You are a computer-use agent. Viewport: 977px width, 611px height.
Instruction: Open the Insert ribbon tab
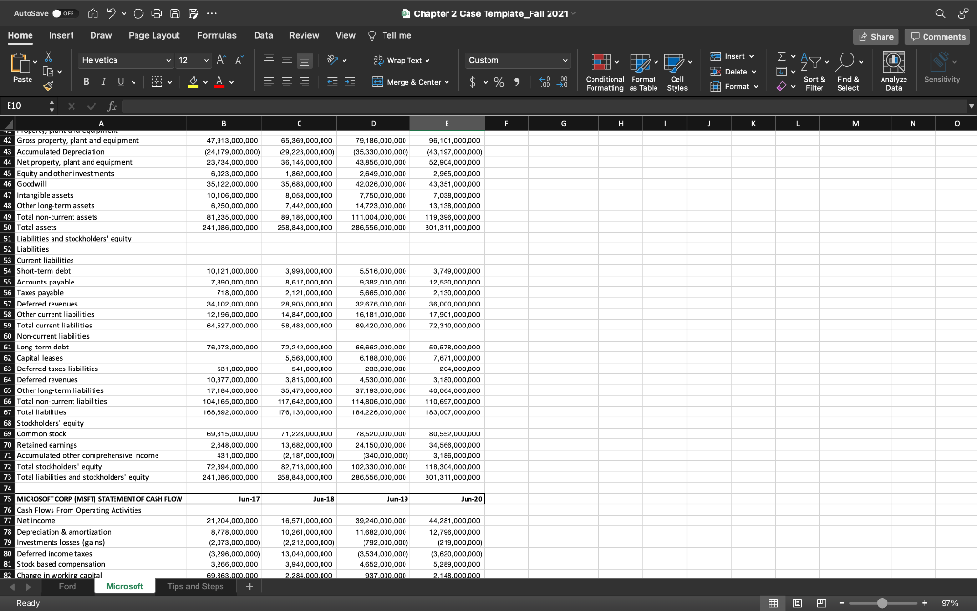click(x=61, y=35)
